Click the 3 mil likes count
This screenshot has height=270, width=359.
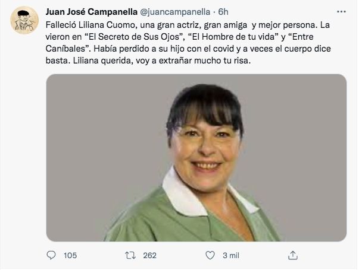pyautogui.click(x=231, y=255)
